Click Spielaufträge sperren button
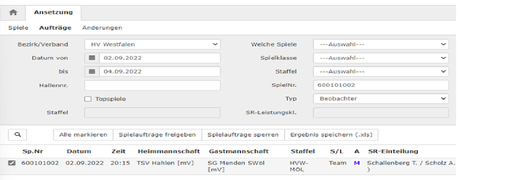526x180 pixels. coord(243,135)
